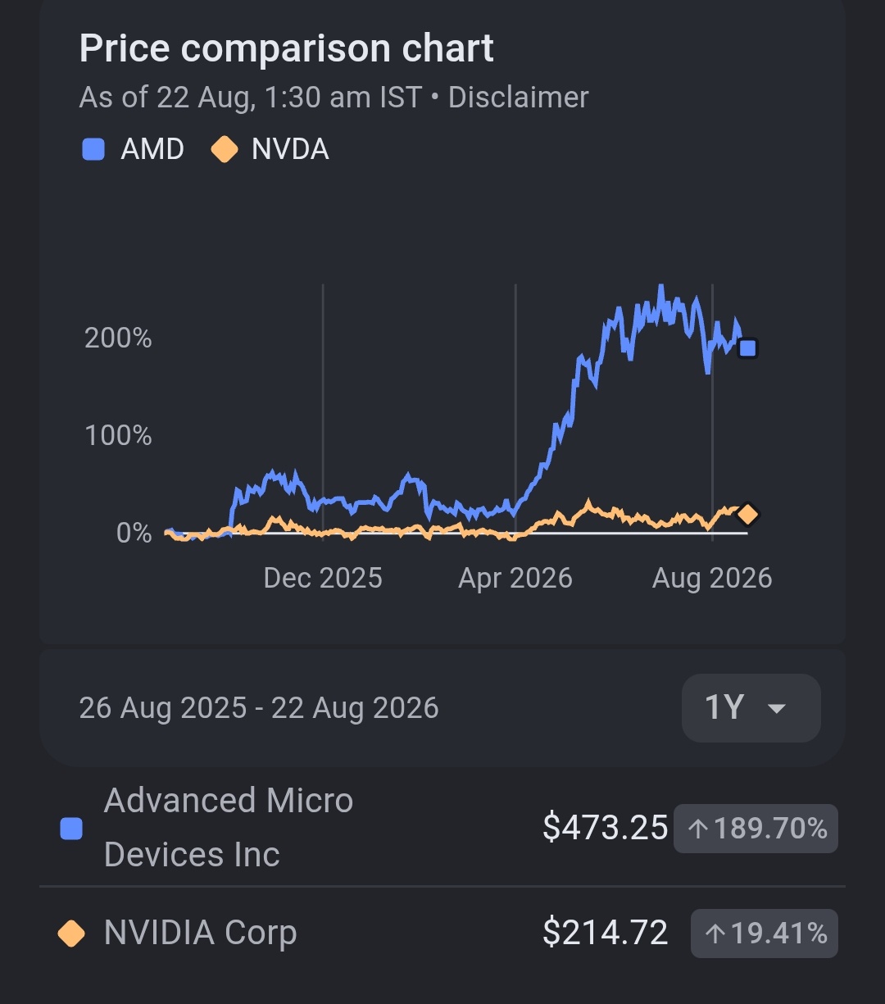This screenshot has height=1004, width=885.
Task: Click the orange NVDA legend diamond
Action: 225,150
